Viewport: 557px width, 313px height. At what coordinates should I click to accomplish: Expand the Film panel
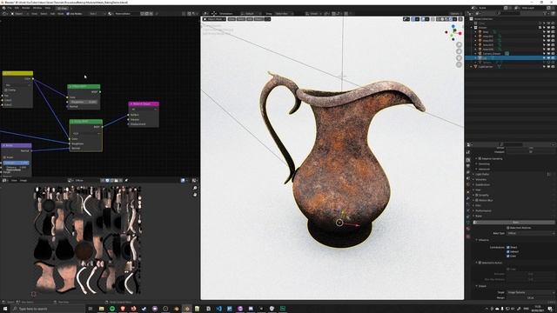coord(478,205)
